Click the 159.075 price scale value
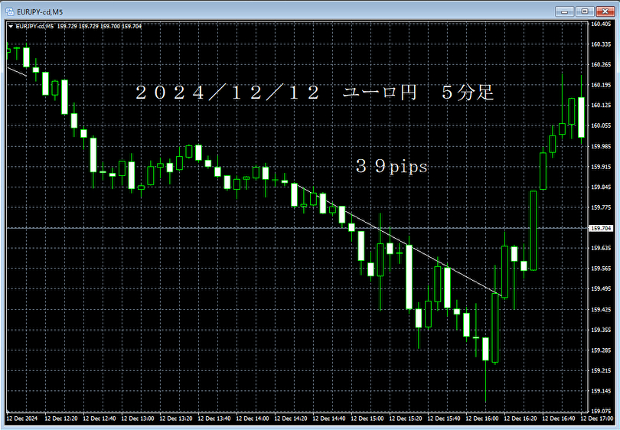The image size is (620, 430). coord(601,411)
